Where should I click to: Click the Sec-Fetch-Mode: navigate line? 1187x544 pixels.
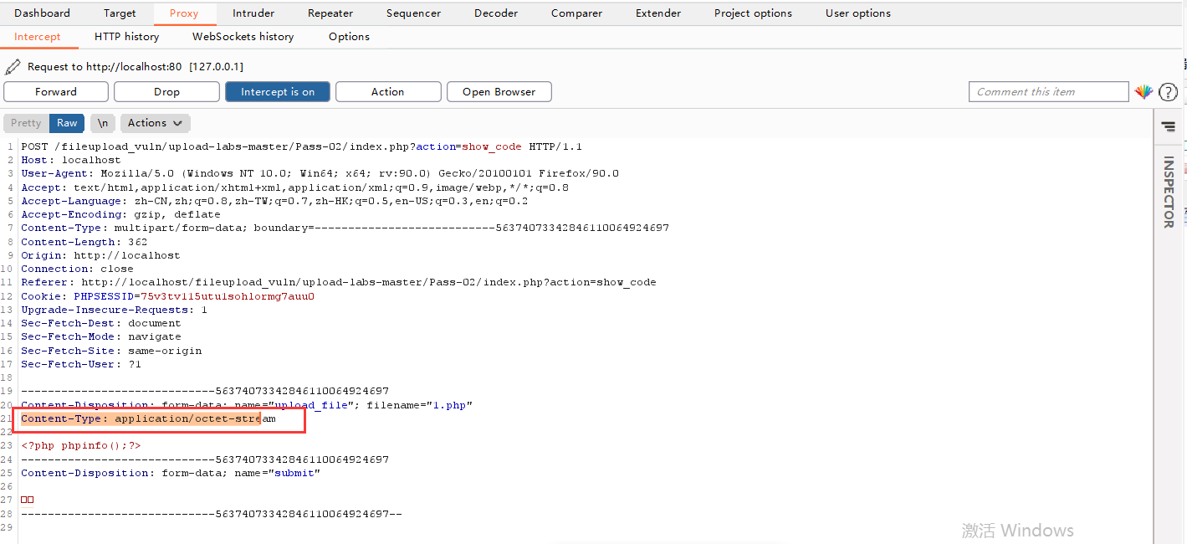coord(100,336)
